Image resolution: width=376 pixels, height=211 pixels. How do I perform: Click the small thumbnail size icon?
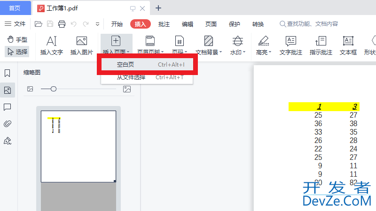30,89
